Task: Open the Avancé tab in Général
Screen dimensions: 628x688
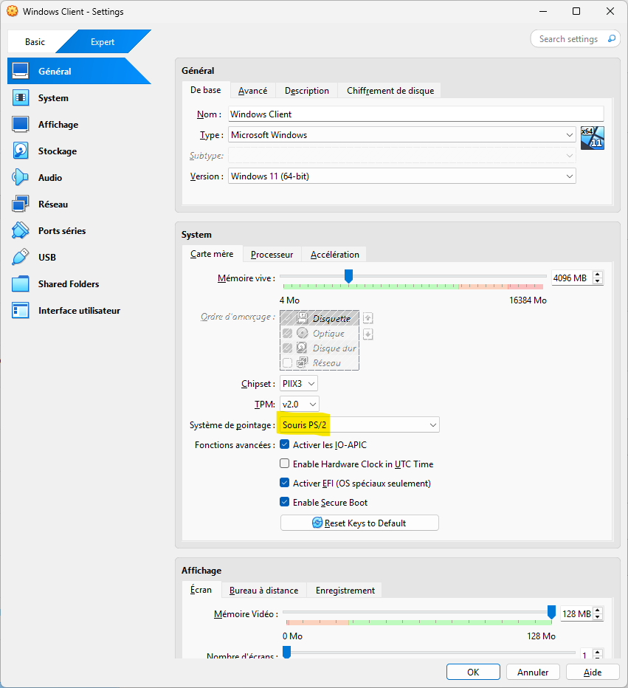Action: (x=252, y=90)
